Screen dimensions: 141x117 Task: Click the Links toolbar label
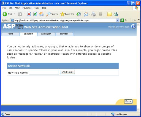(134, 20)
